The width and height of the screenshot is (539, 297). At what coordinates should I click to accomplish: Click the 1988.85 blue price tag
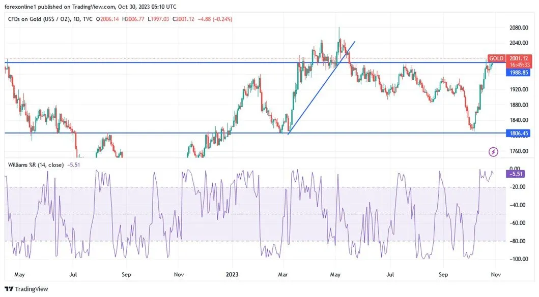(518, 73)
